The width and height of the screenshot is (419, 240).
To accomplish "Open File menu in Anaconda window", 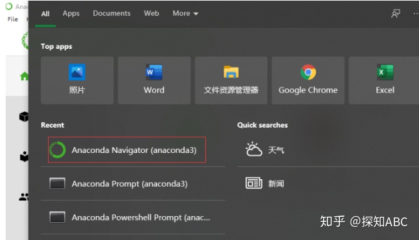I will [x=13, y=19].
